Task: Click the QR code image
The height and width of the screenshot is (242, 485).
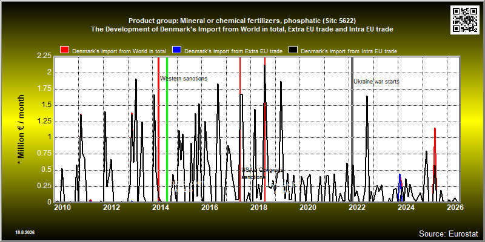Action: (466, 20)
